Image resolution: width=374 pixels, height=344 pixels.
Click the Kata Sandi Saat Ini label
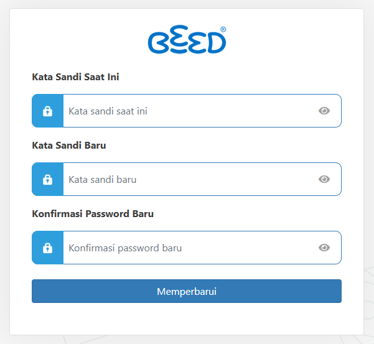pyautogui.click(x=75, y=77)
